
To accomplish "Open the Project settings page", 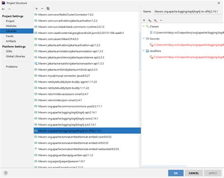I will 10,21.
